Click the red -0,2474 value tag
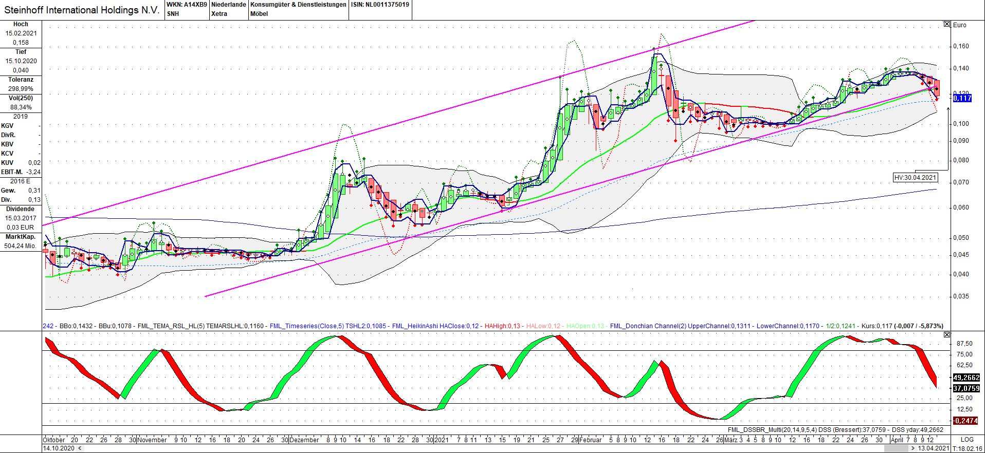 tap(965, 421)
